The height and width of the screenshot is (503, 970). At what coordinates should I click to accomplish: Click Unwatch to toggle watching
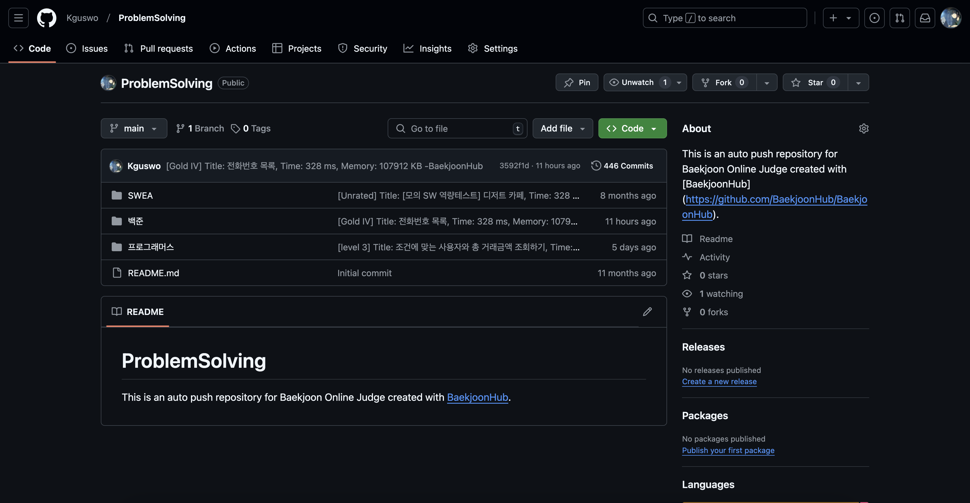pos(631,82)
